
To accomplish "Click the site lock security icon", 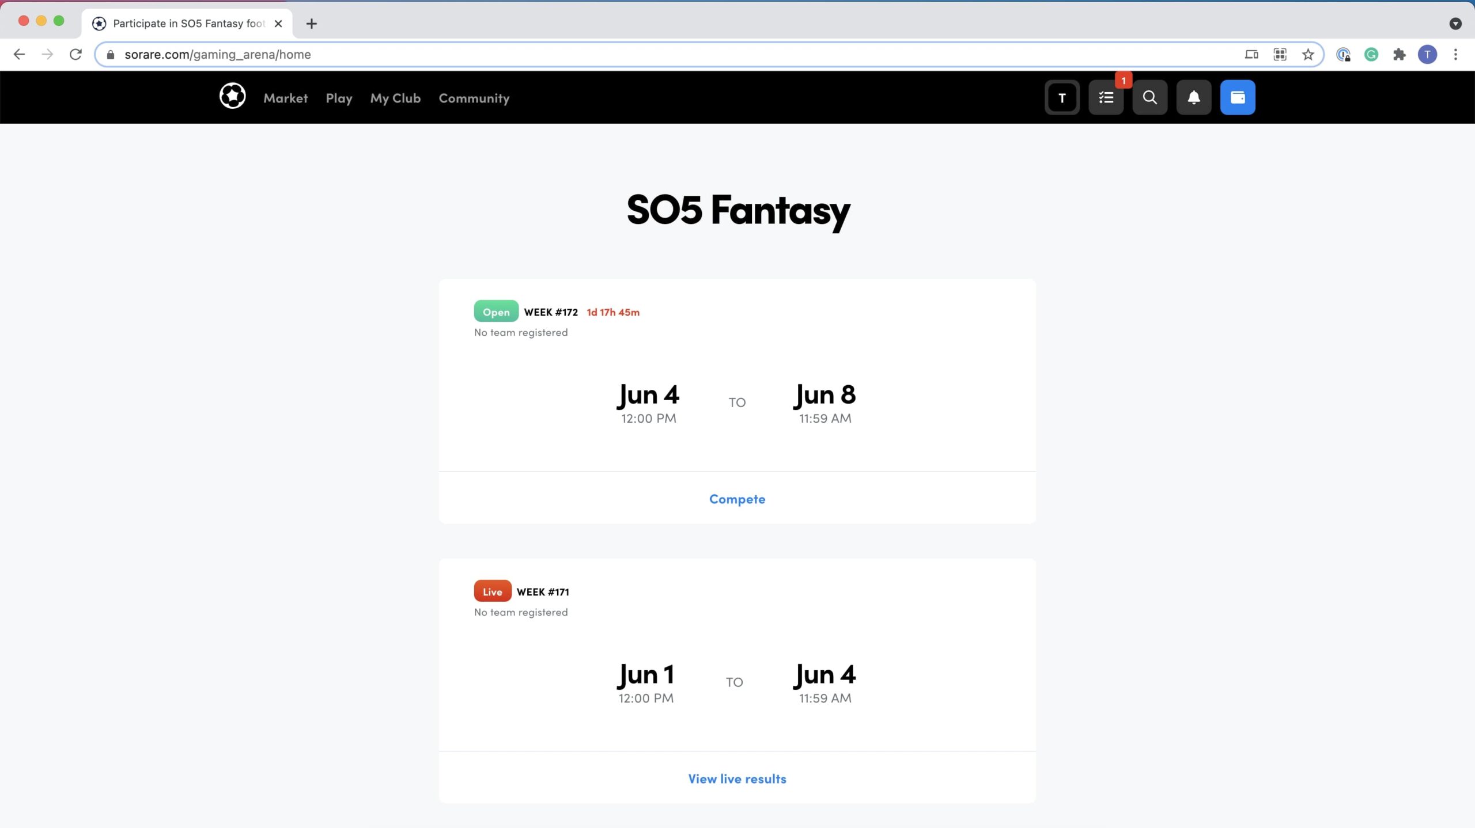I will click(x=111, y=54).
